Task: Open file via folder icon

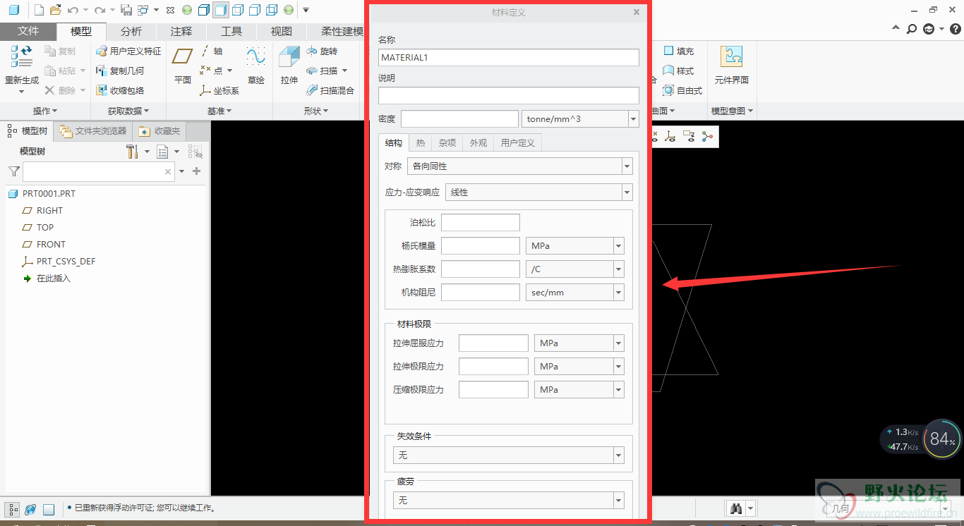Action: click(55, 10)
